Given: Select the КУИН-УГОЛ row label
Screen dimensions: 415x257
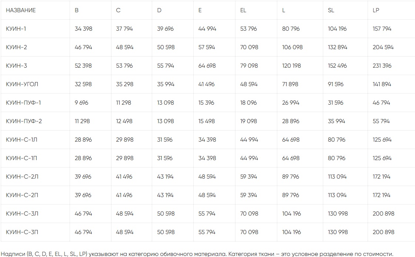Looking at the screenshot, I should pyautogui.click(x=22, y=84).
